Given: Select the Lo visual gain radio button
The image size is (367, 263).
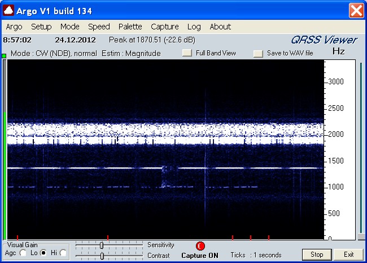Looking at the screenshot, I should 43,253.
